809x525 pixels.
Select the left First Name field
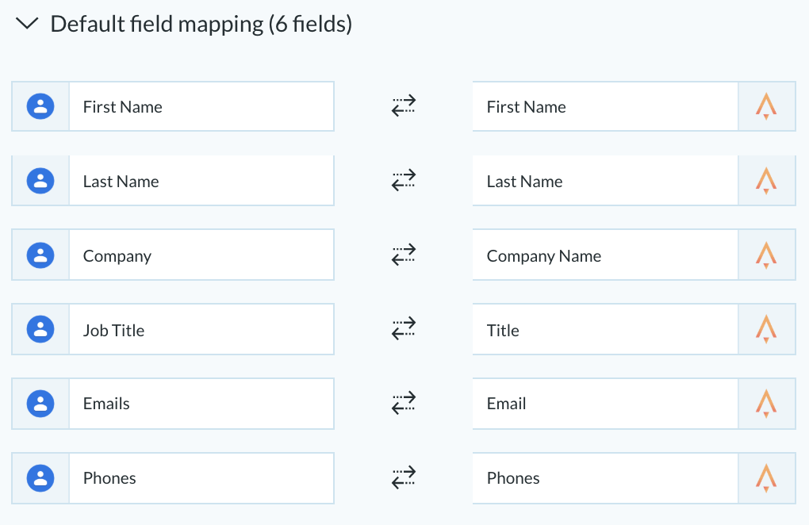pyautogui.click(x=201, y=106)
